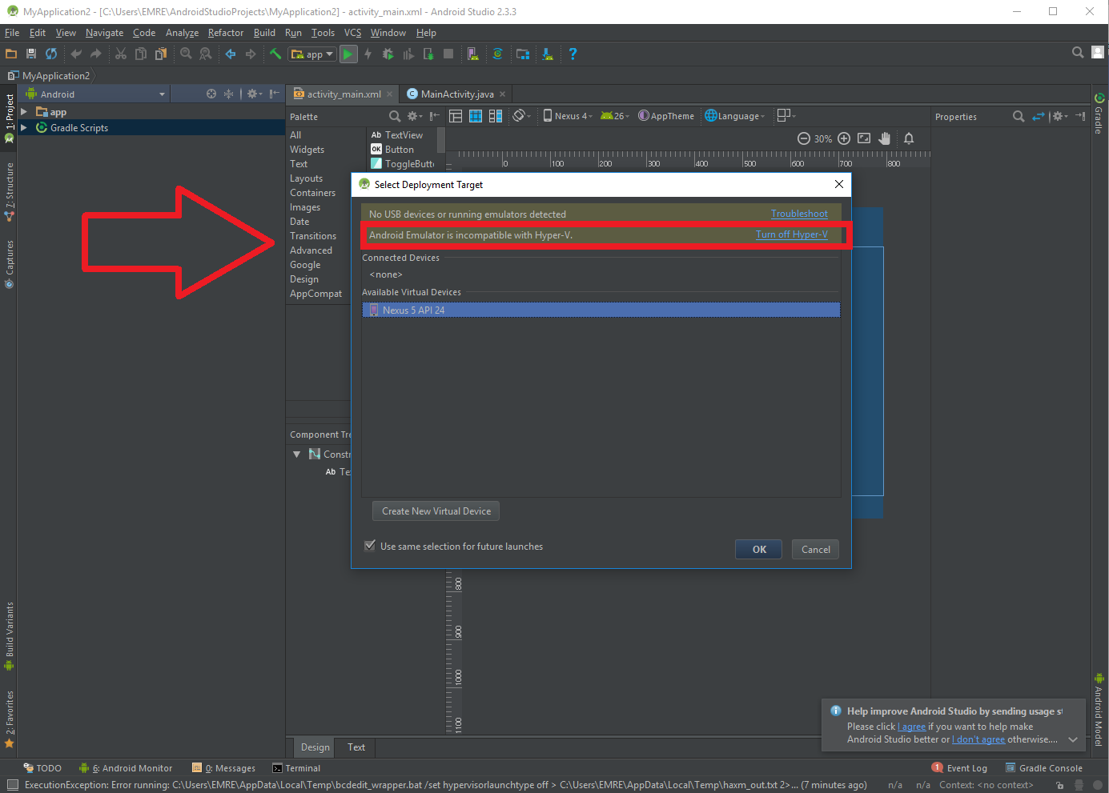The image size is (1109, 793).
Task: Click the Design view layout icon
Action: 456,116
